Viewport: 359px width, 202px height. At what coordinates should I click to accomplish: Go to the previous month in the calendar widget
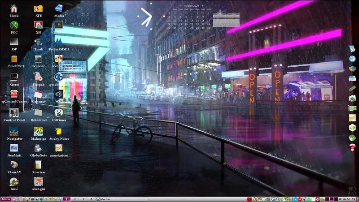coord(181,6)
